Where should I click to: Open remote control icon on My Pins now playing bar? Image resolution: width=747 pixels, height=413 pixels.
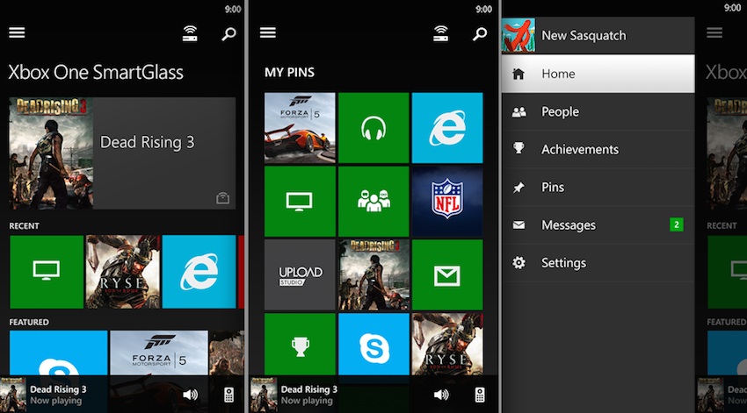[x=480, y=395]
